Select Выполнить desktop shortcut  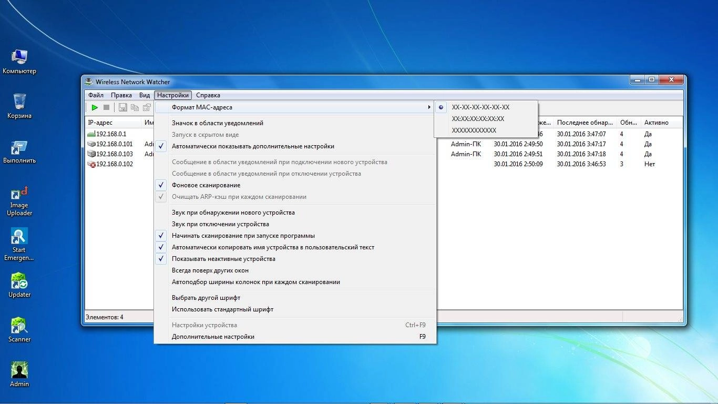pos(19,151)
